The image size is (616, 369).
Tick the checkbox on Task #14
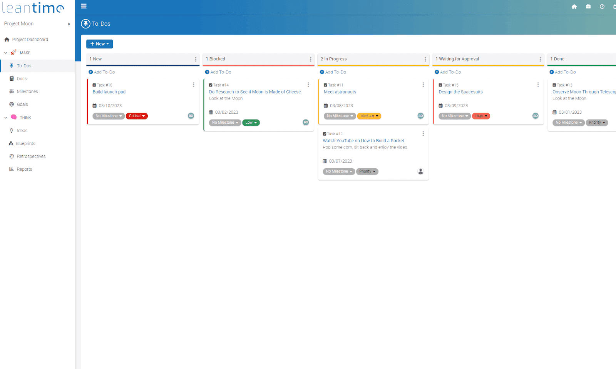click(x=210, y=85)
